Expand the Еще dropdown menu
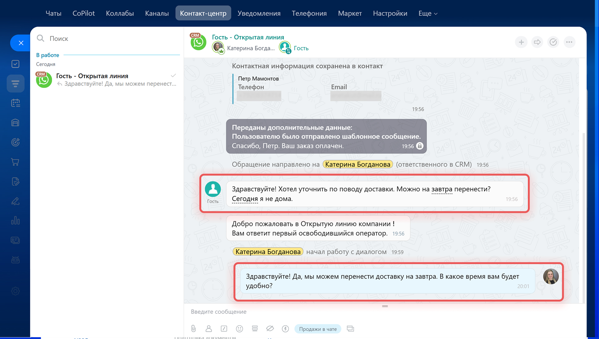The width and height of the screenshot is (599, 339). pyautogui.click(x=428, y=13)
